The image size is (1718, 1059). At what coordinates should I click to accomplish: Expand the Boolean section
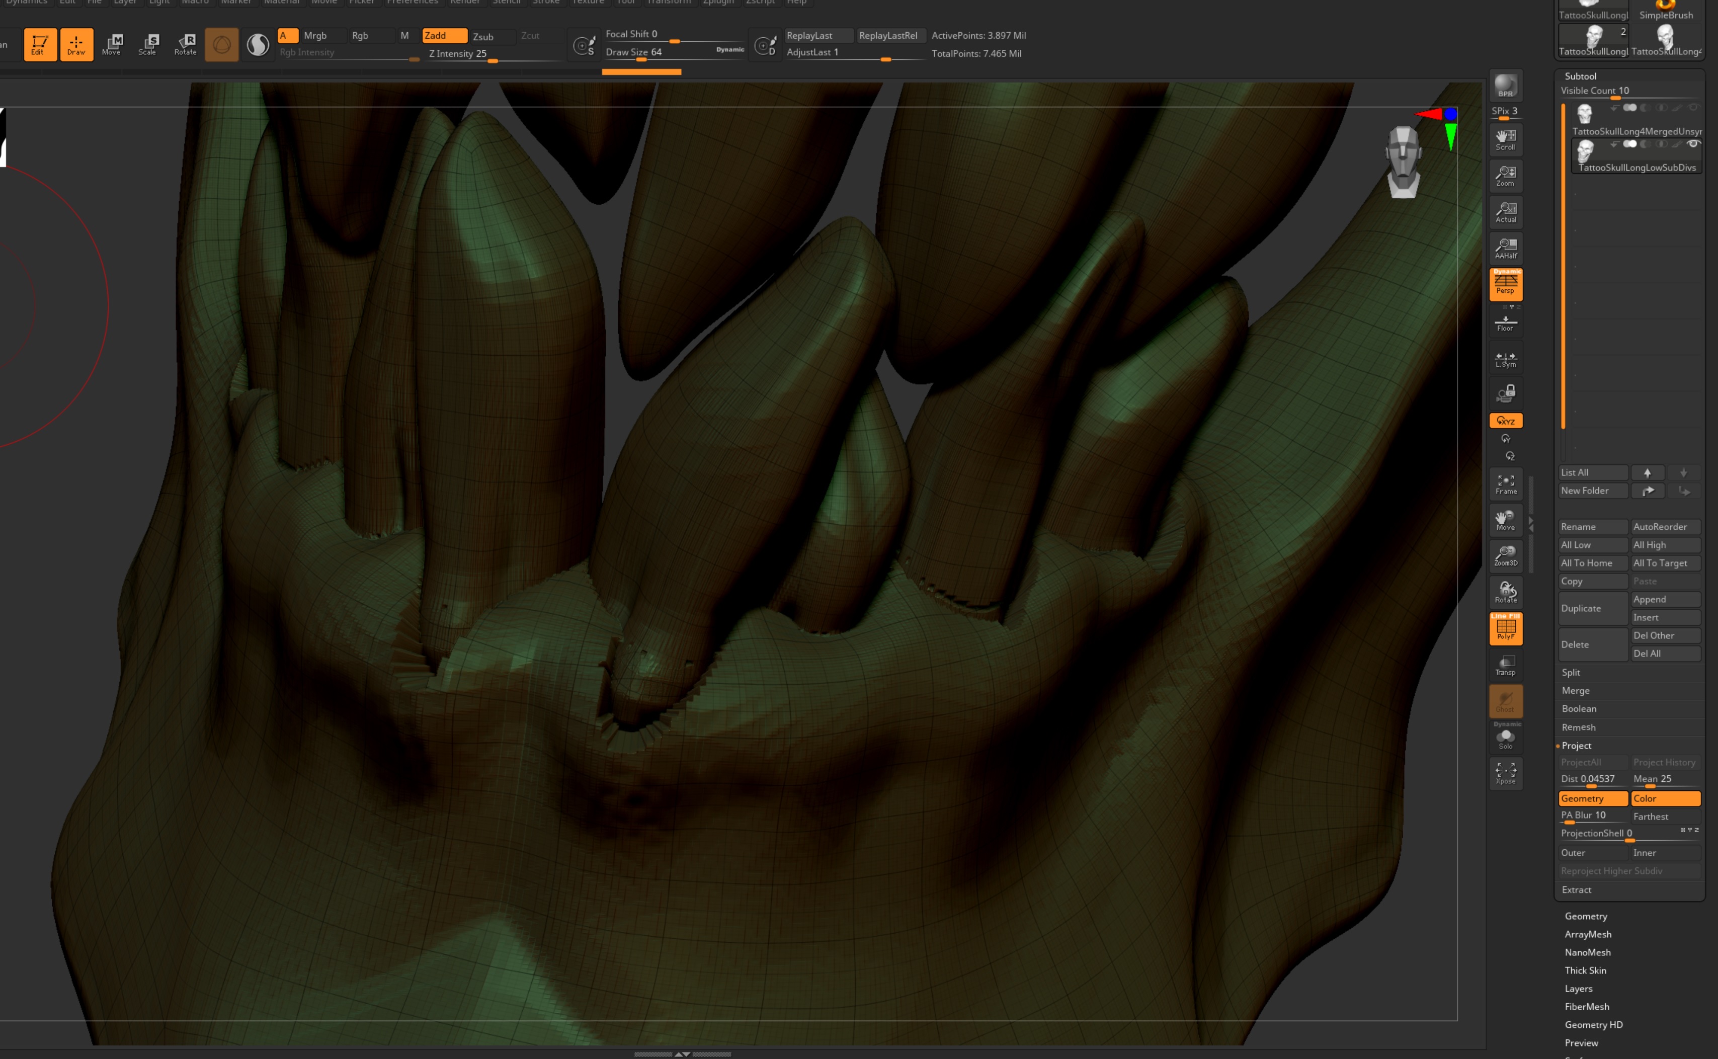[x=1579, y=709]
